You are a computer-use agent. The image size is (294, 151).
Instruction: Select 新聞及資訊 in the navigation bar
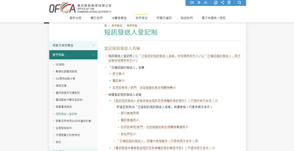coord(164,18)
